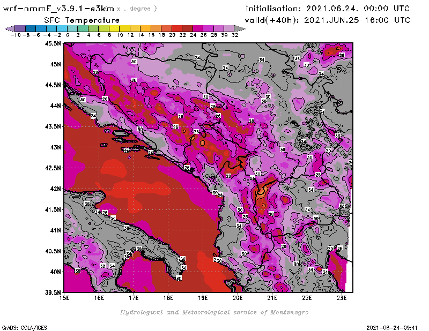Click the '41N' latitude axis label

(x=55, y=230)
